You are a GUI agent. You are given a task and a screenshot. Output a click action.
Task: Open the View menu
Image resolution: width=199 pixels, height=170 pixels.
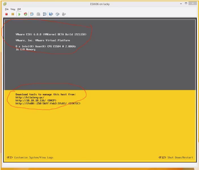pos(13,9)
